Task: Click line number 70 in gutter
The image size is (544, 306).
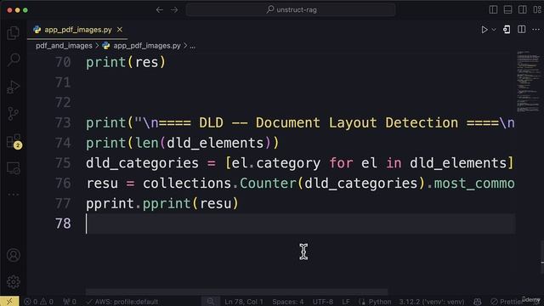Action: pos(63,62)
